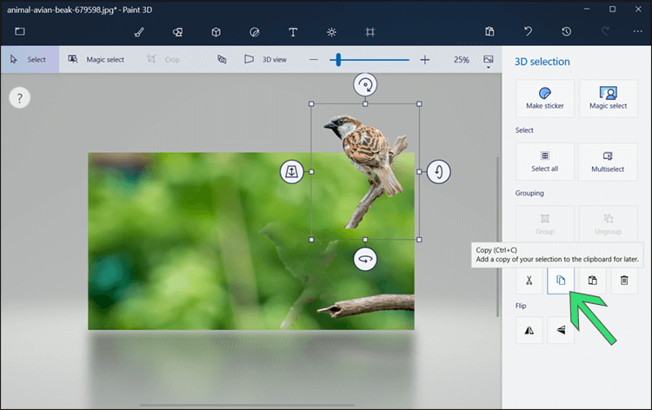Open the Stickers tool
Screen dimensions: 652x410
click(x=254, y=32)
